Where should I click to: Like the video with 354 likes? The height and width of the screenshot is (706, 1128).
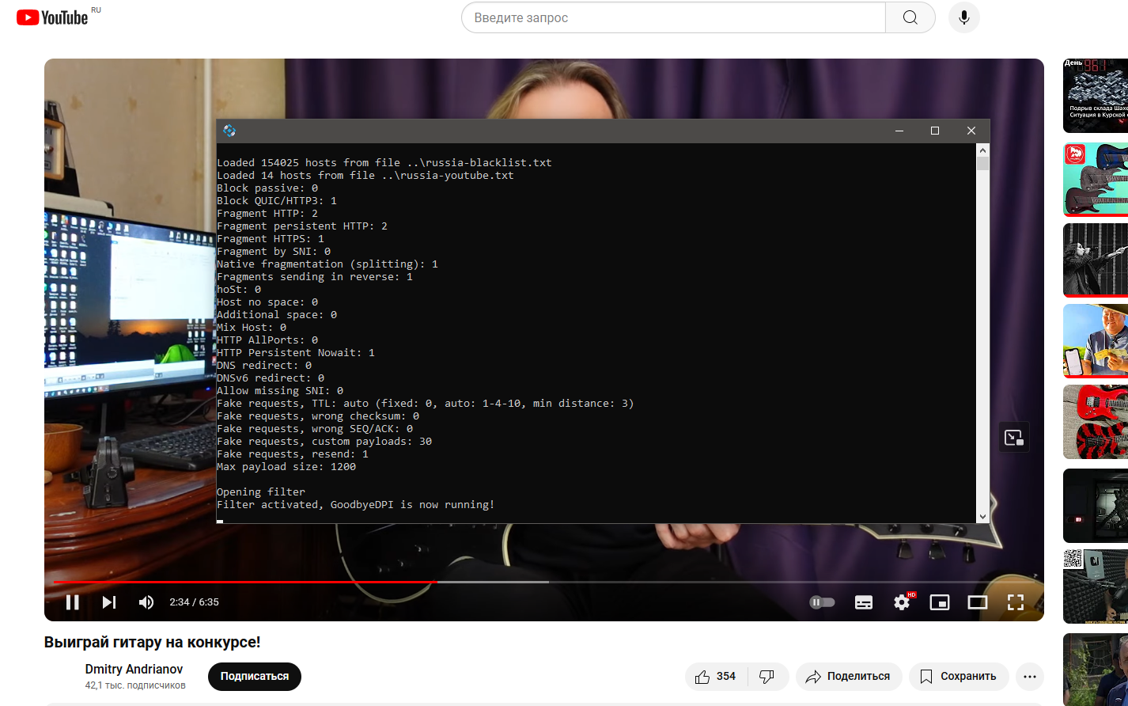point(716,677)
